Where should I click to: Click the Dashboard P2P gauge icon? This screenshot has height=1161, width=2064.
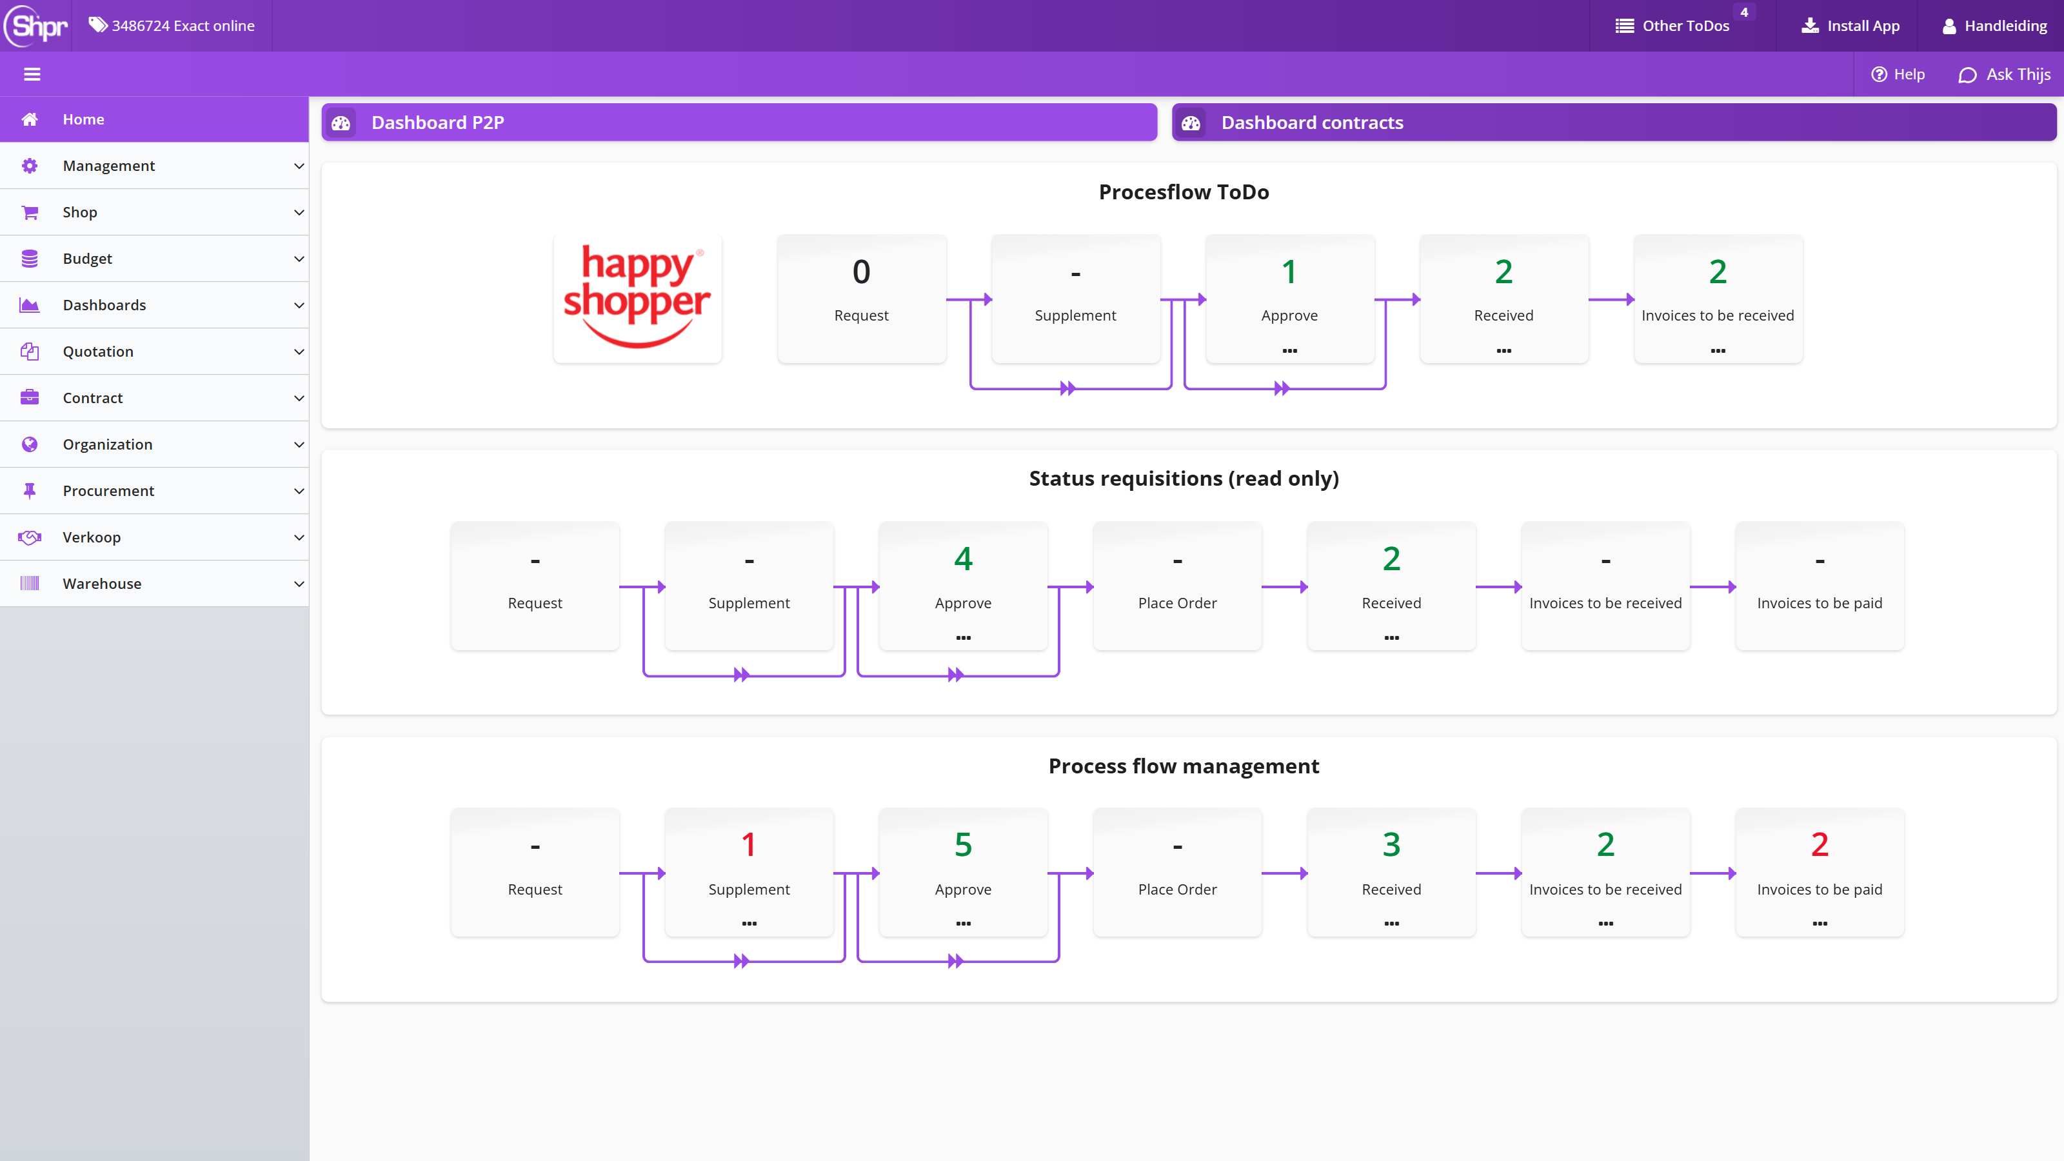(341, 123)
